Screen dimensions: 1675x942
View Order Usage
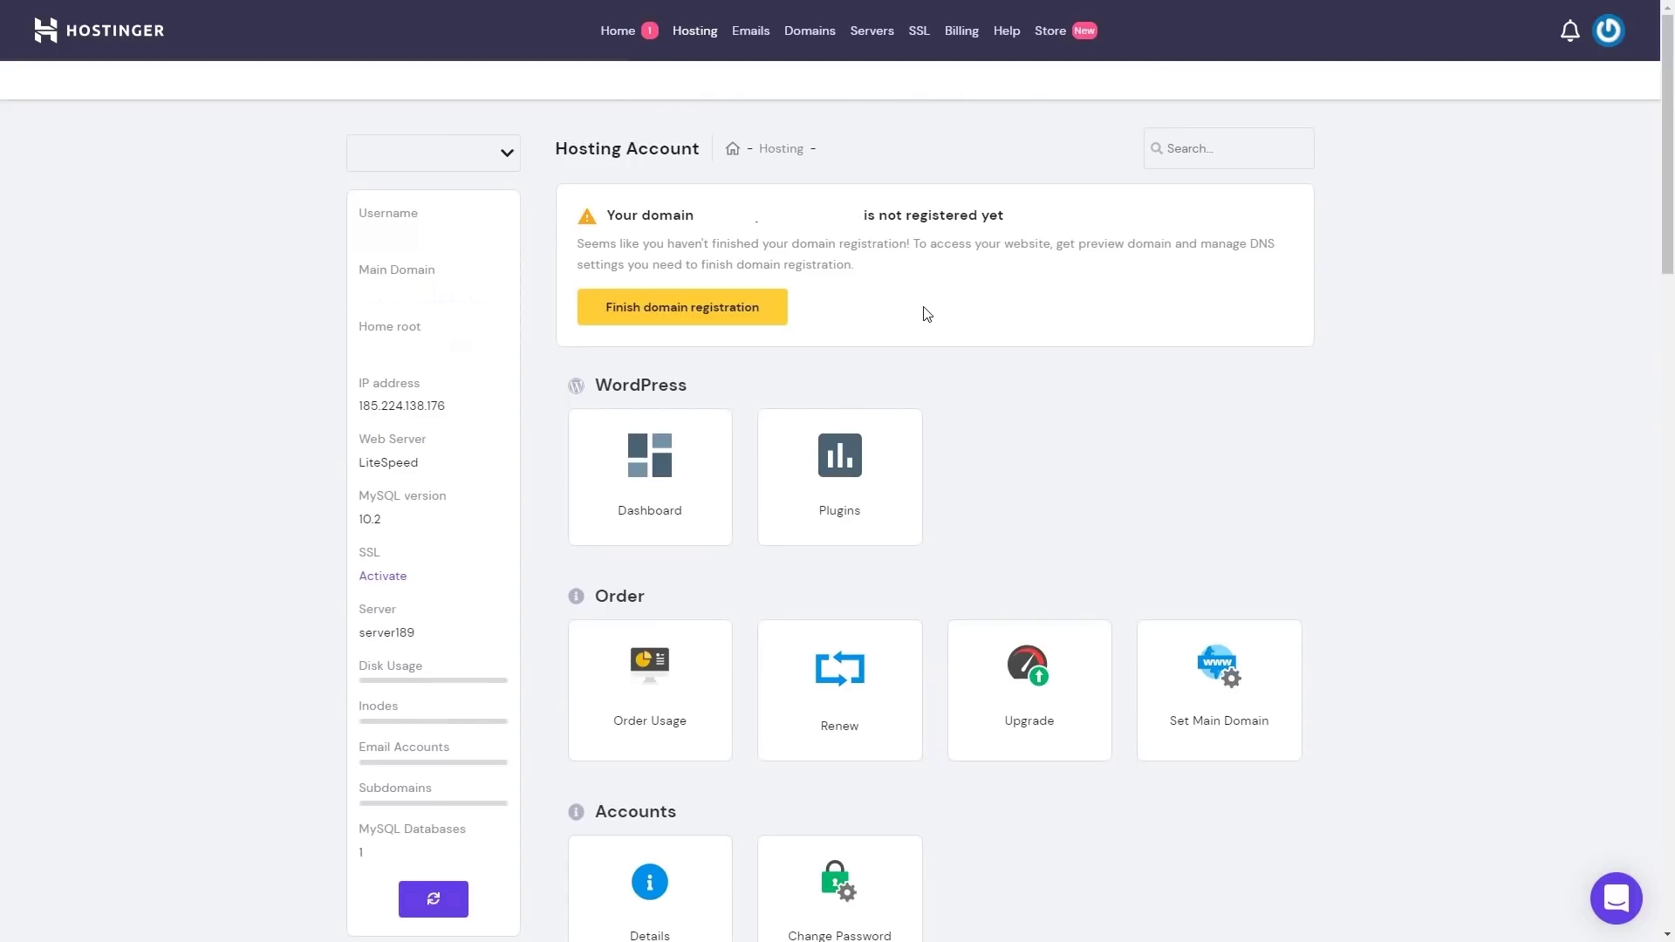point(649,689)
